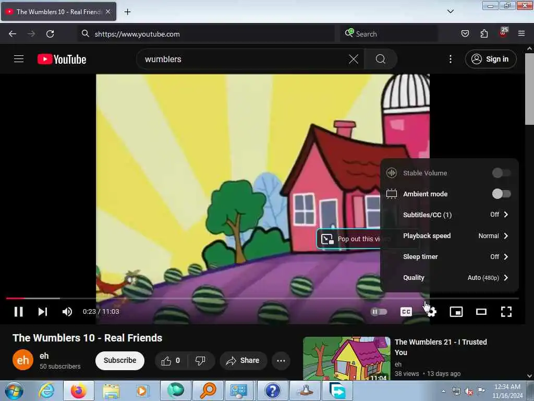Open the Sleep timer submenu
This screenshot has height=401, width=534.
[449, 256]
